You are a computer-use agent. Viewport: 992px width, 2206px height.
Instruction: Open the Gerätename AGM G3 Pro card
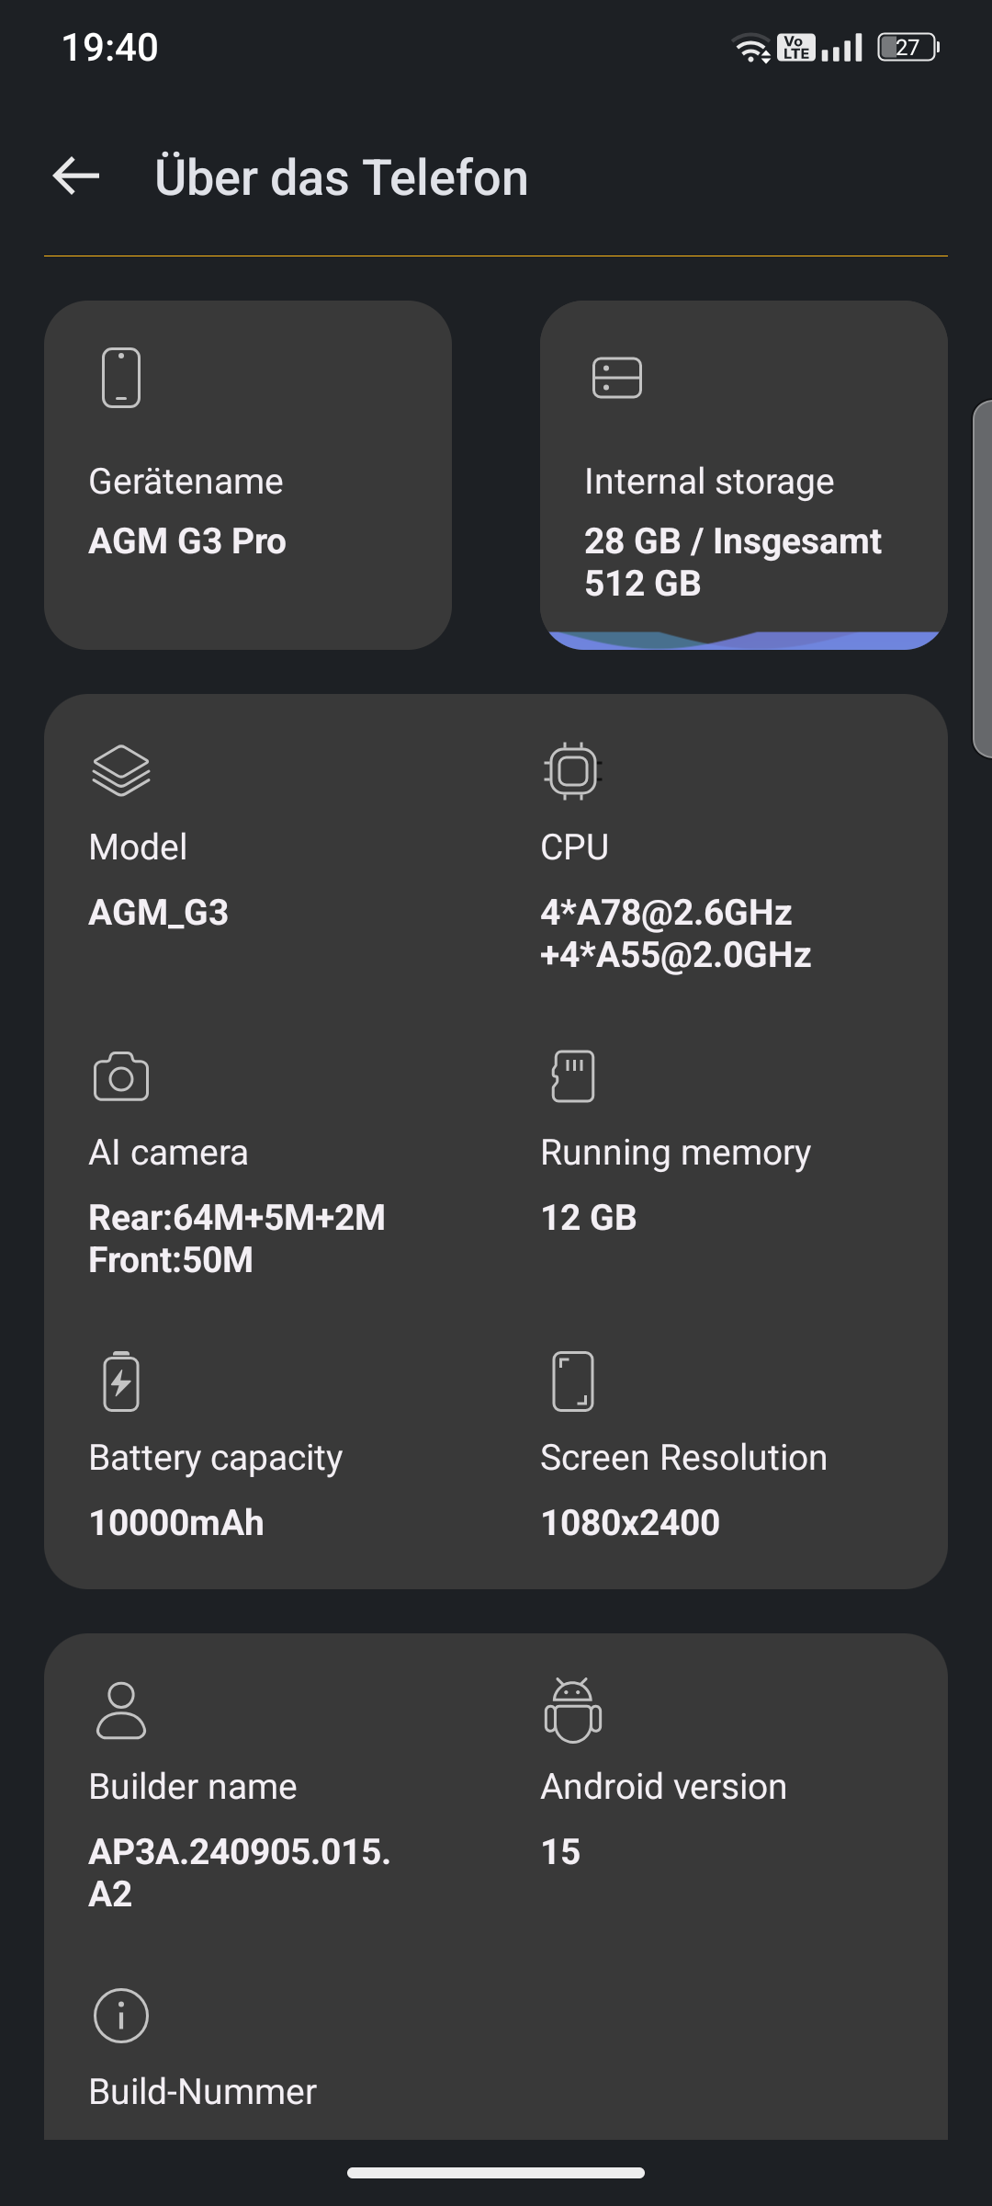point(248,475)
